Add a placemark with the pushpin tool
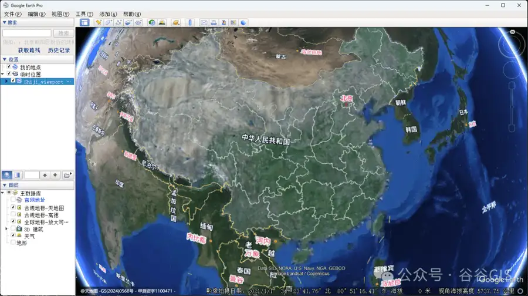Viewport: 528px width, 296px height. click(x=99, y=22)
